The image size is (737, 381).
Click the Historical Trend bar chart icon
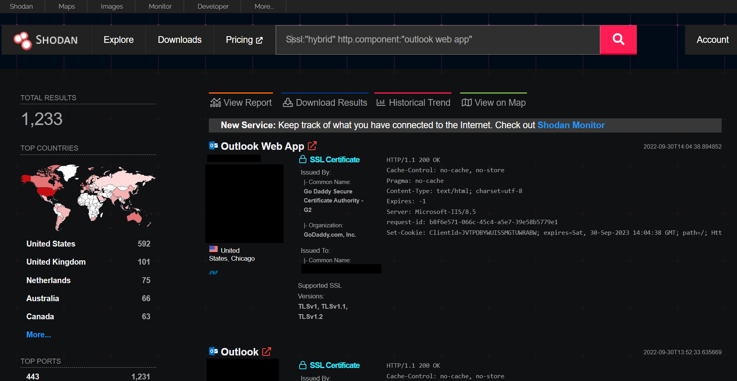coord(381,103)
